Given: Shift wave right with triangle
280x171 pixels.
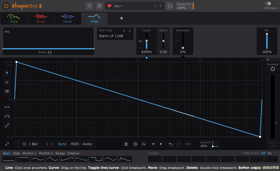Looking at the screenshot, I should pos(161,144).
